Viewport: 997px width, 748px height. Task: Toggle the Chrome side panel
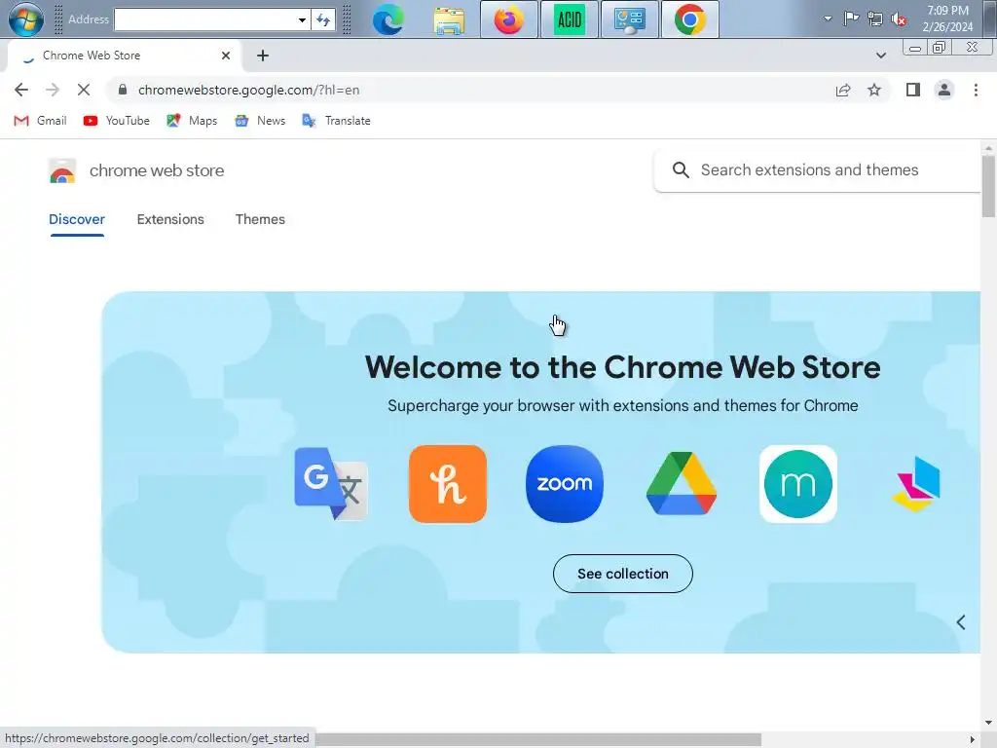(913, 90)
